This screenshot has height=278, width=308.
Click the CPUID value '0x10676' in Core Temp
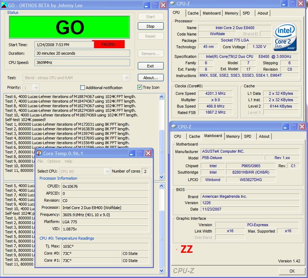point(105,186)
